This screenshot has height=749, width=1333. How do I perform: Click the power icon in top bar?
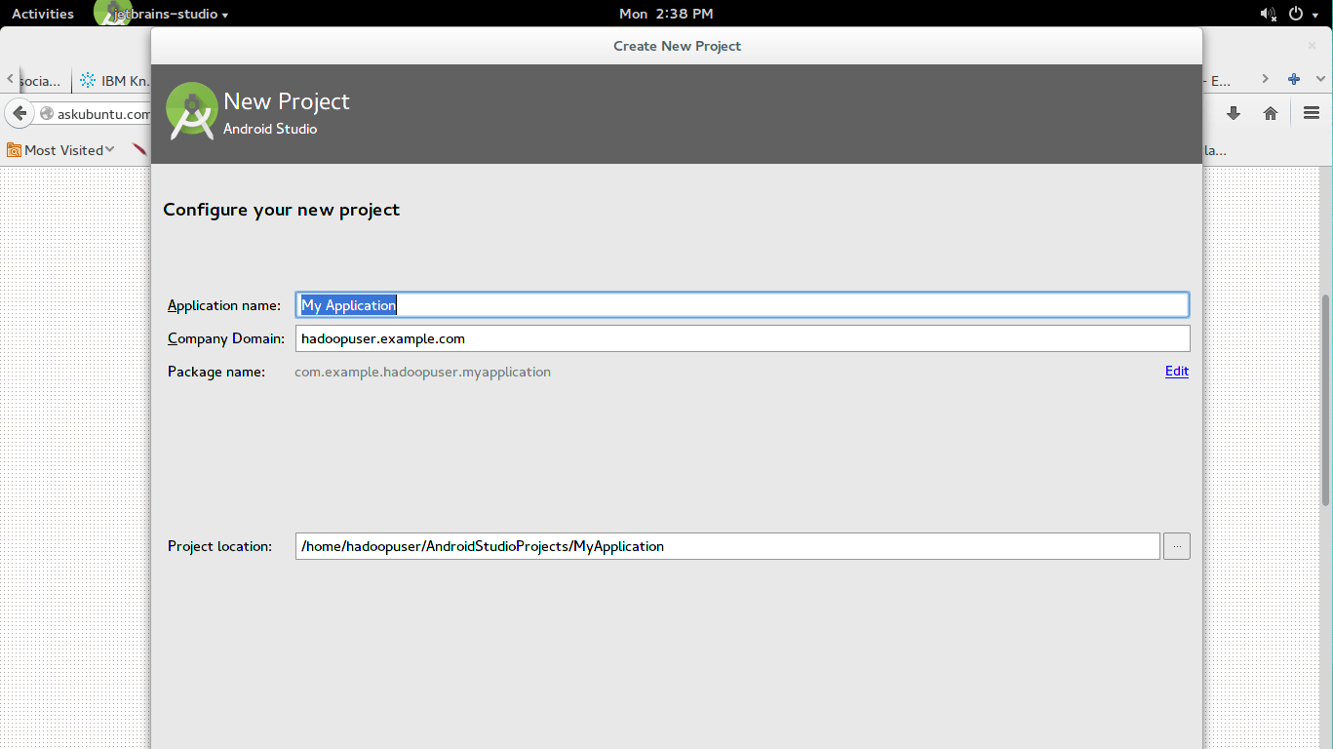pyautogui.click(x=1296, y=14)
